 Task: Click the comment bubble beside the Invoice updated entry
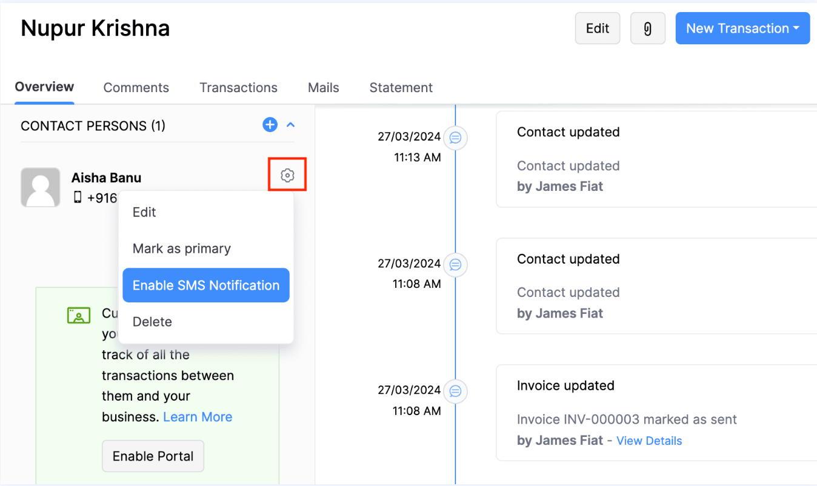point(455,391)
